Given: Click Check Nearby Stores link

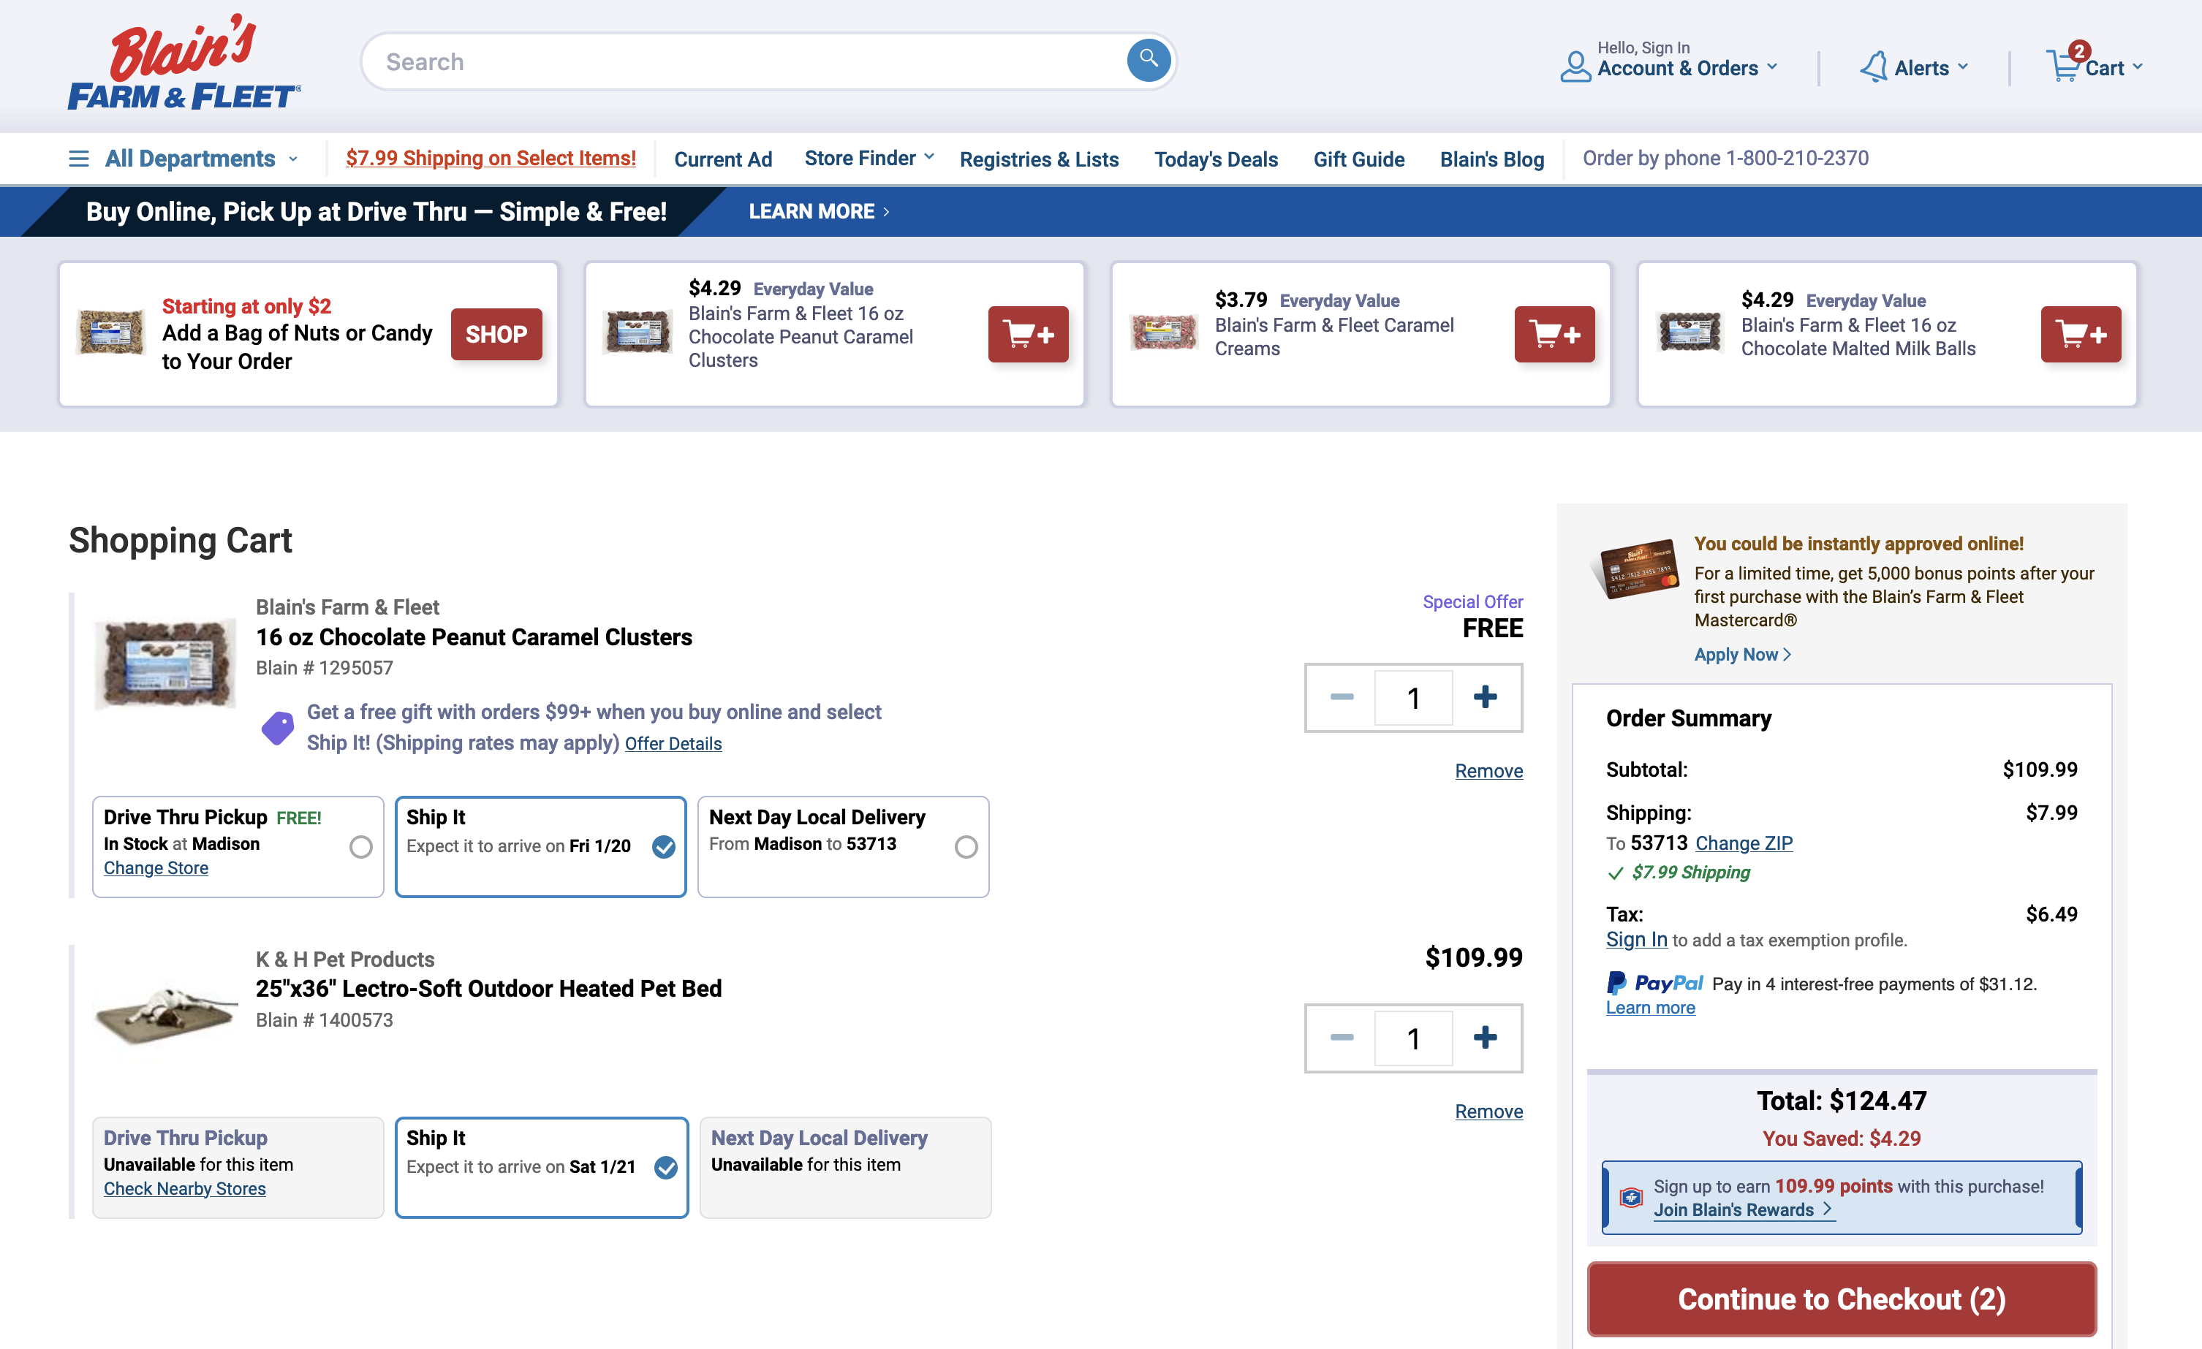Looking at the screenshot, I should (x=184, y=1188).
